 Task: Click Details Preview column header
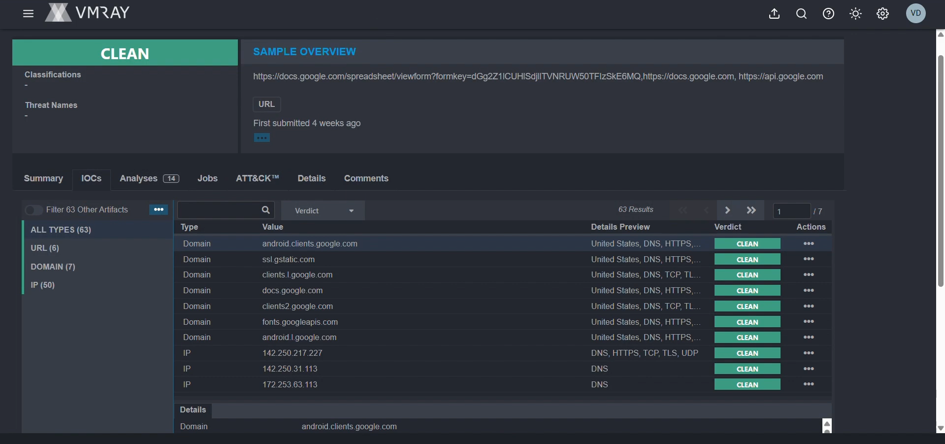click(620, 227)
